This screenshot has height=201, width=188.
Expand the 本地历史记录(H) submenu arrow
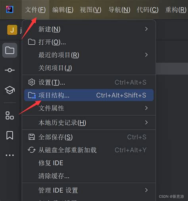(x=146, y=122)
